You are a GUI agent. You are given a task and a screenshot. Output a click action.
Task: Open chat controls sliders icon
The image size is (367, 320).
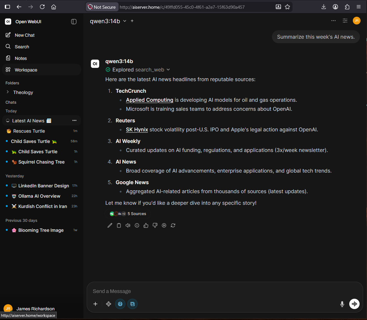345,21
